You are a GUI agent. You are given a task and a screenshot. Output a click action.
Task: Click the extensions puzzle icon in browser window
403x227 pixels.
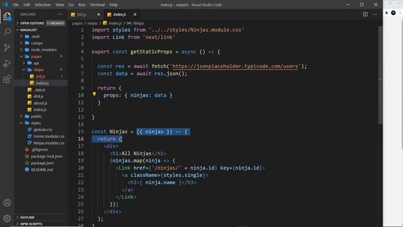pyautogui.click(x=386, y=13)
